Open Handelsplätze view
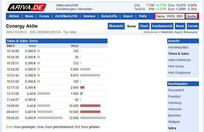 178,47
